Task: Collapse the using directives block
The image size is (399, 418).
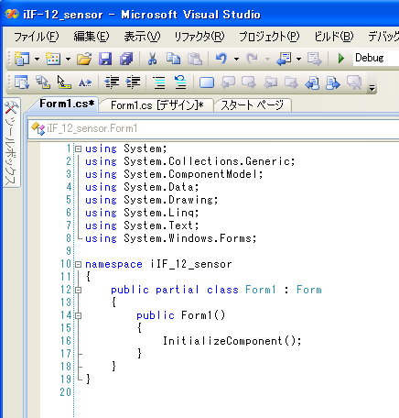Action: point(79,148)
